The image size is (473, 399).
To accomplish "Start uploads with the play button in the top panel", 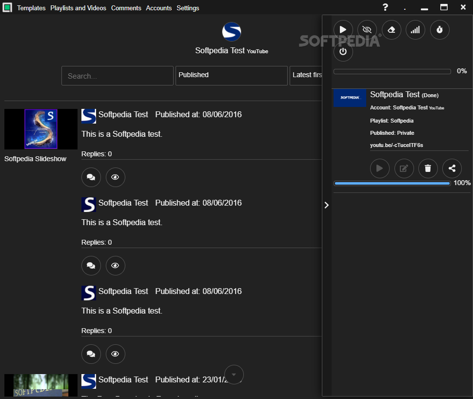I will tap(343, 30).
